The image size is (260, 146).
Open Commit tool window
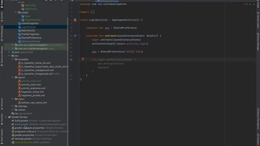pyautogui.click(x=2, y=17)
